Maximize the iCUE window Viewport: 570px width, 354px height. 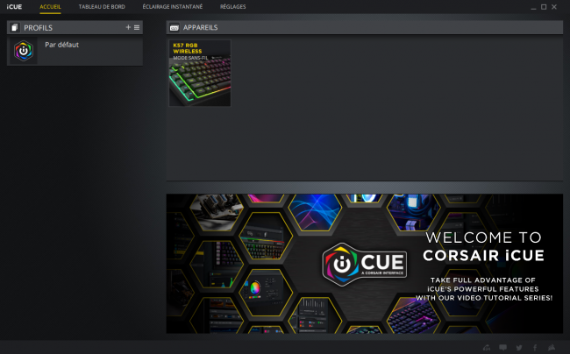click(x=544, y=7)
